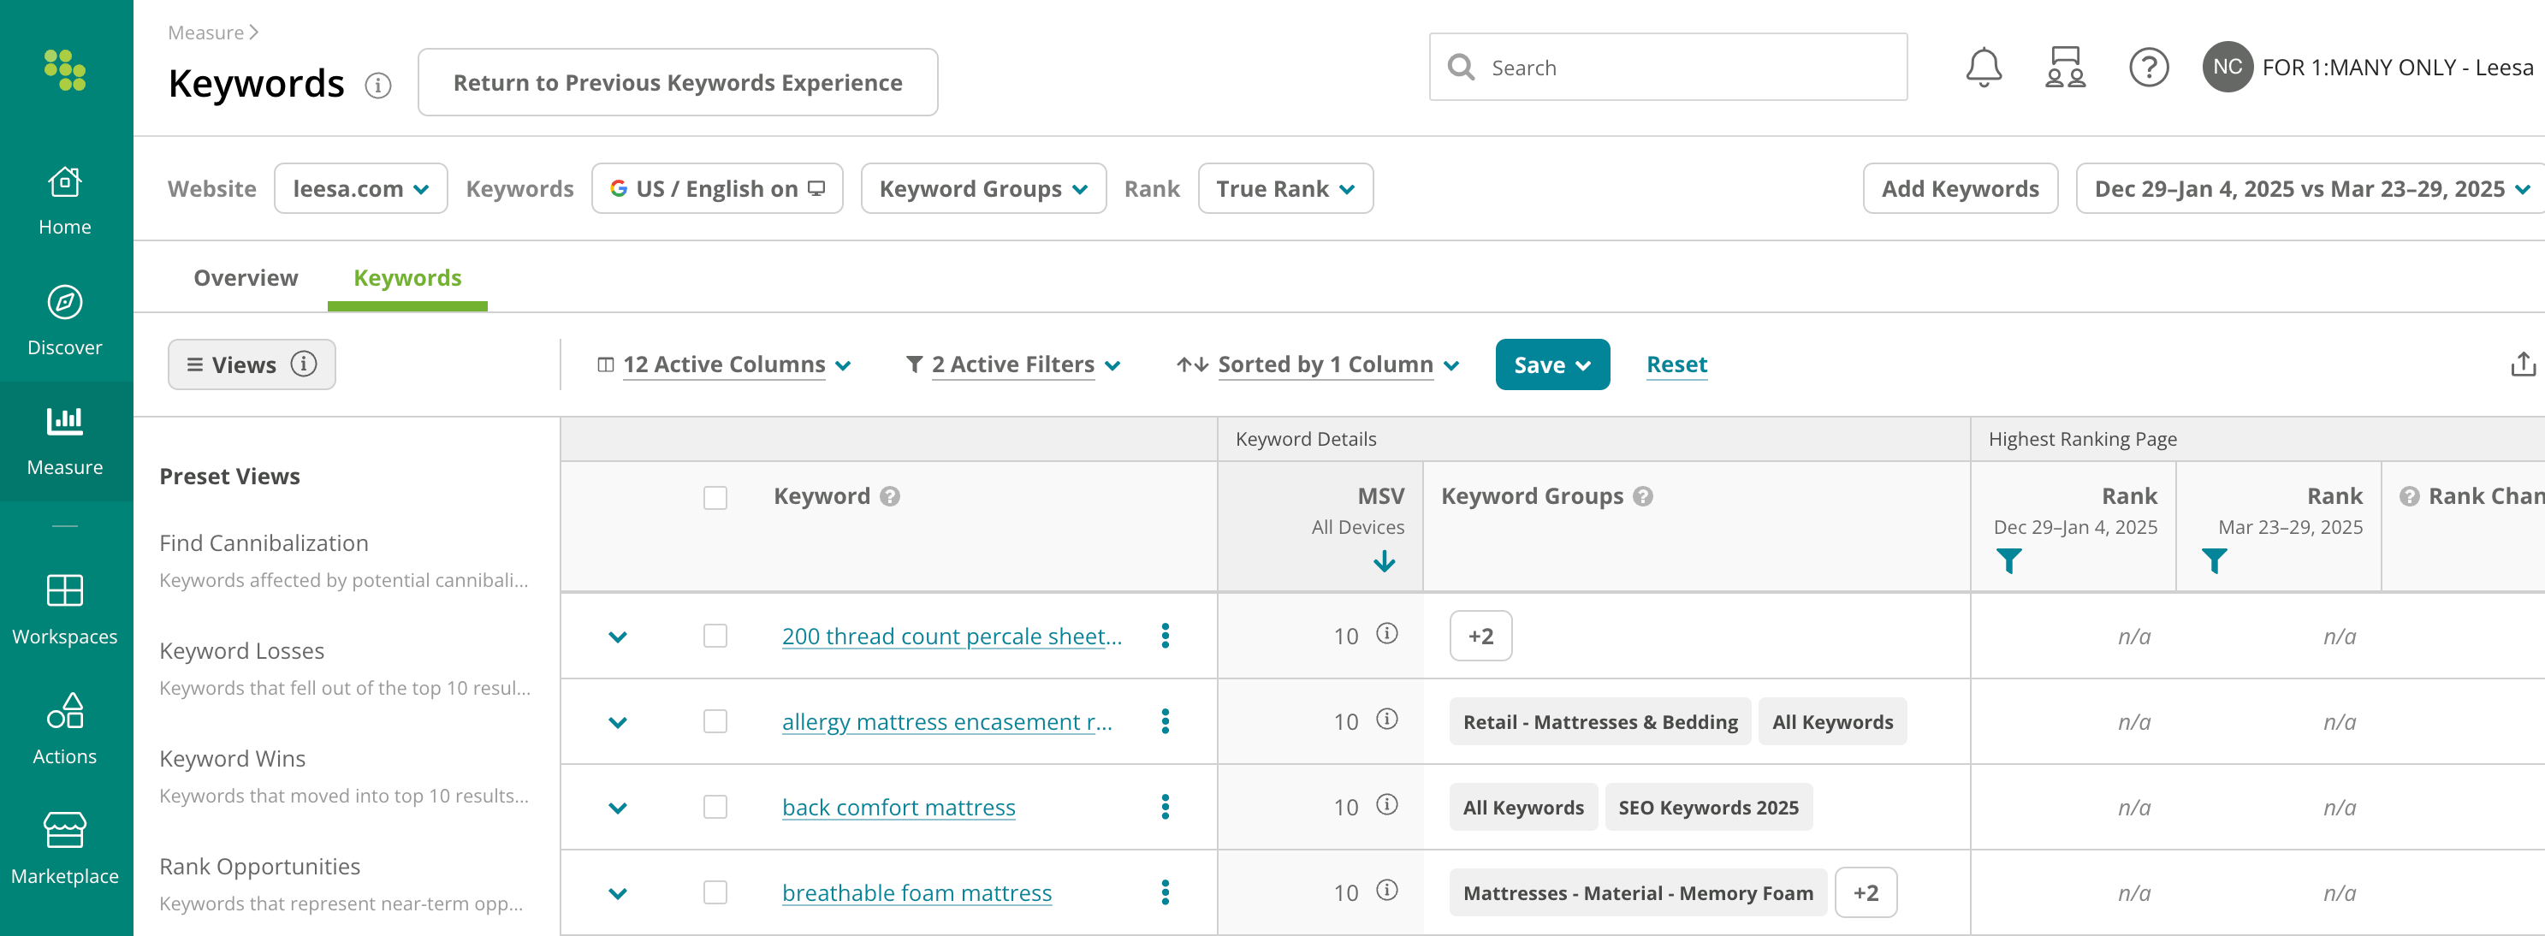Click the Add Keywords button
Viewport: 2545px width, 936px height.
tap(1961, 188)
